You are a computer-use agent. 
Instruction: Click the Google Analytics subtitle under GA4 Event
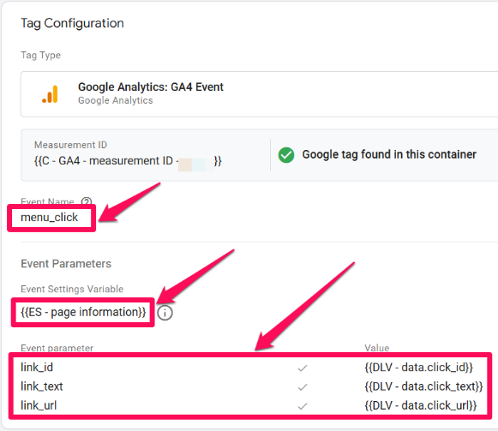click(116, 101)
